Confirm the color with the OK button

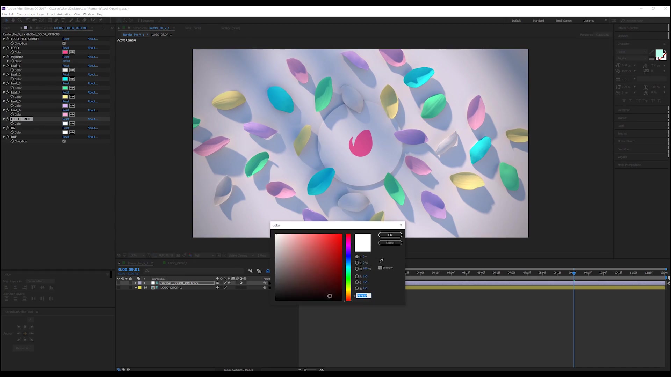pyautogui.click(x=390, y=235)
